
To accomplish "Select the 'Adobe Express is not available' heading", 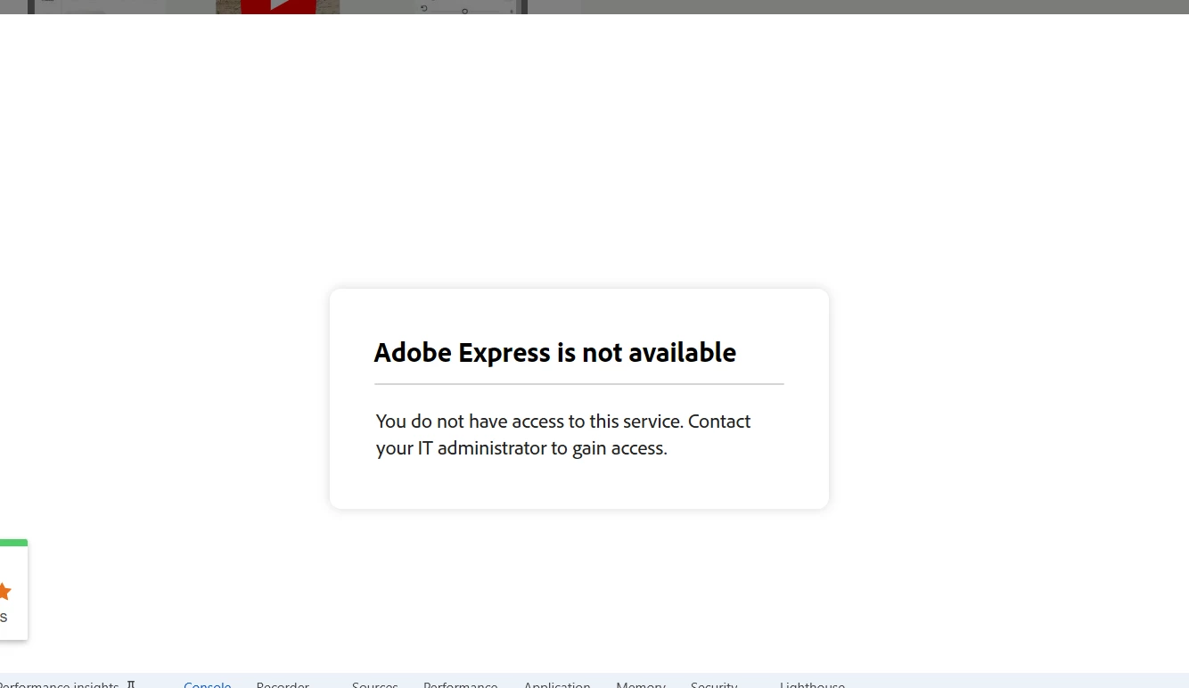I will tap(554, 353).
